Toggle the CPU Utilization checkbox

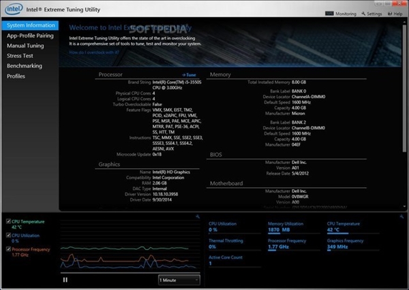click(x=8, y=236)
